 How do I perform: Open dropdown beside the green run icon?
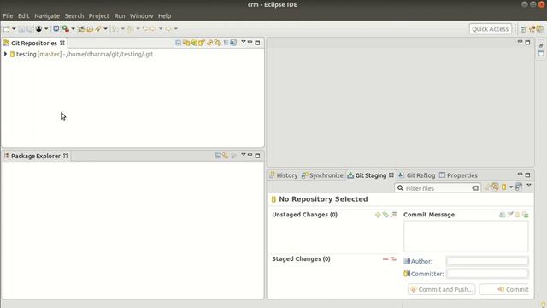click(x=73, y=29)
